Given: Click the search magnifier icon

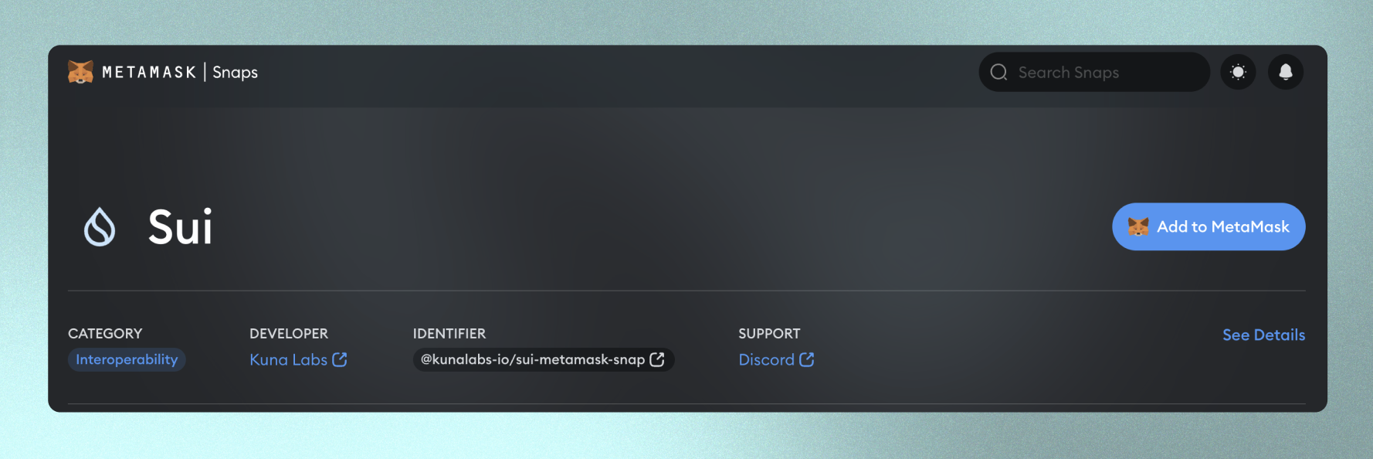Looking at the screenshot, I should [998, 72].
